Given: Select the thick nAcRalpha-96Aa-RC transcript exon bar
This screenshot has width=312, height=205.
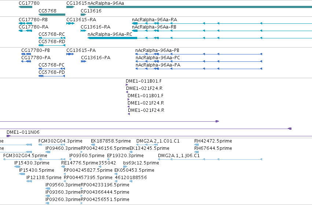Looking at the screenshot, I should point(113,38).
